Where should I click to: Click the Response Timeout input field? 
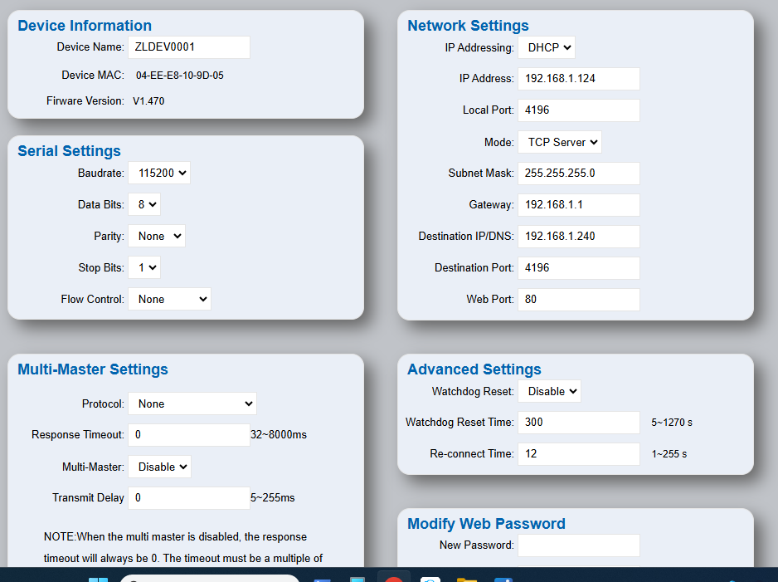(189, 435)
